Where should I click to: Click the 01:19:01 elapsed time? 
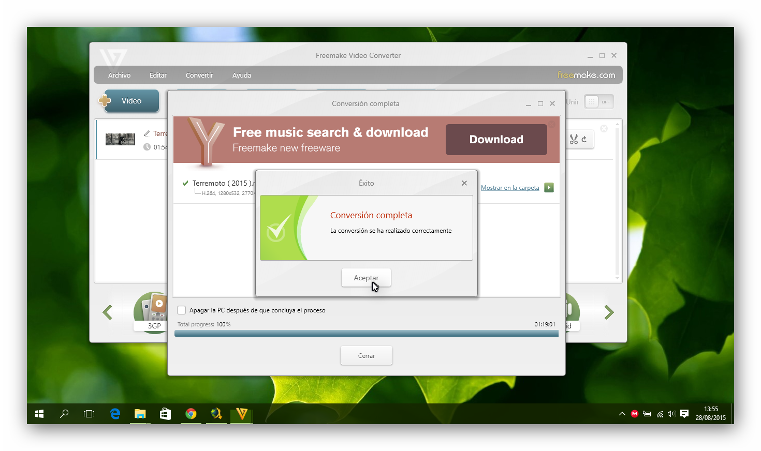coord(545,324)
